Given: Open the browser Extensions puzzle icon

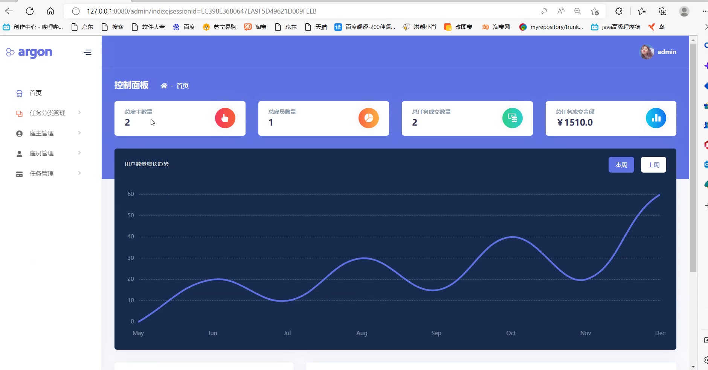Looking at the screenshot, I should coord(619,11).
